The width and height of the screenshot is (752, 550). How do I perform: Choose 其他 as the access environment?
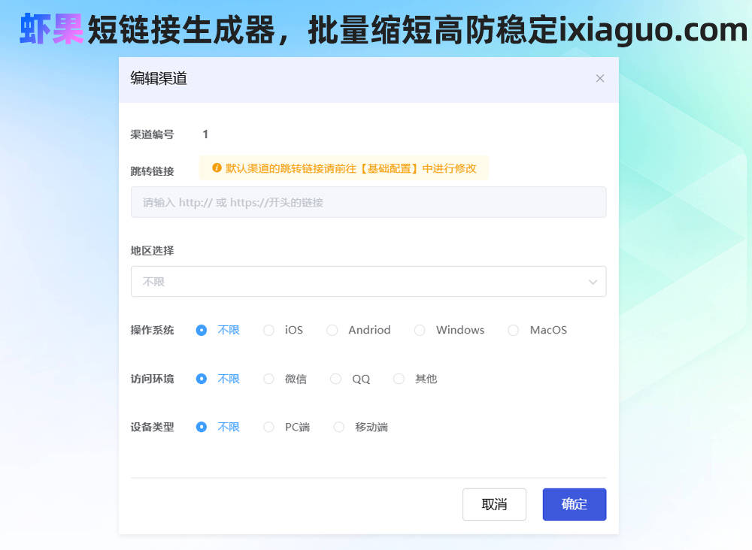415,379
